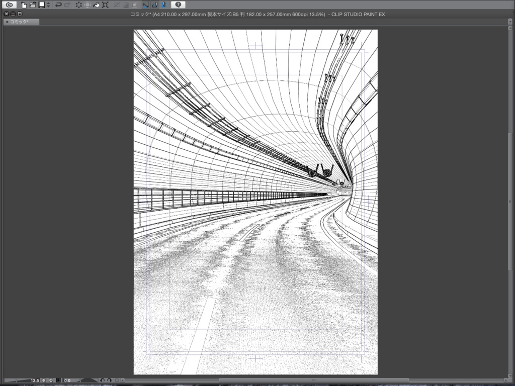The image size is (515, 386).
Task: Rotate the canvas right
Action: pyautogui.click(x=109, y=380)
